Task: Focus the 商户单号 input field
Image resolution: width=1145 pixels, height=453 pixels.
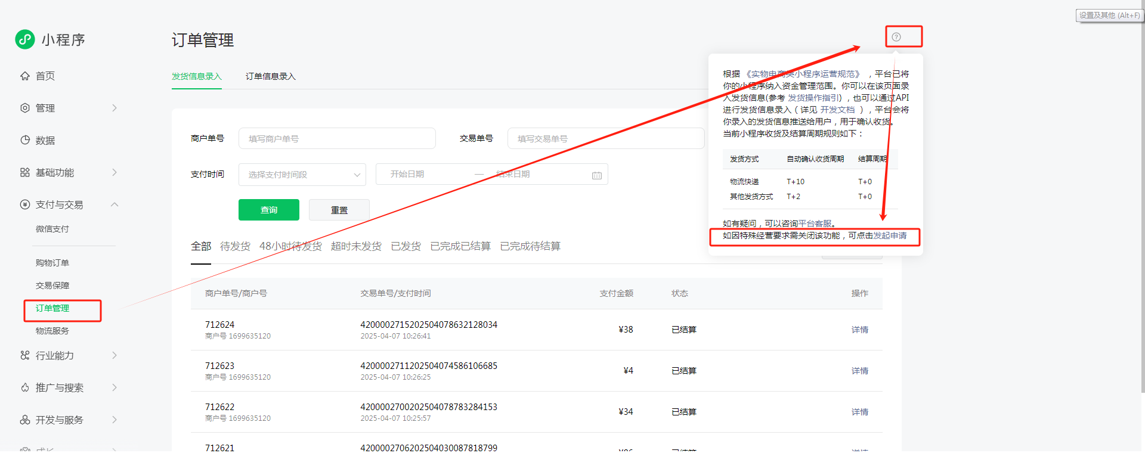Action: [337, 138]
